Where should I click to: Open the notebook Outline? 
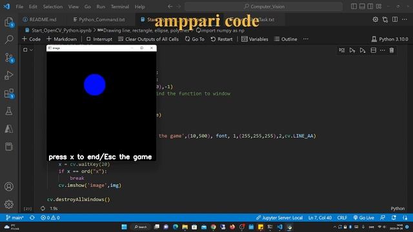(285, 39)
